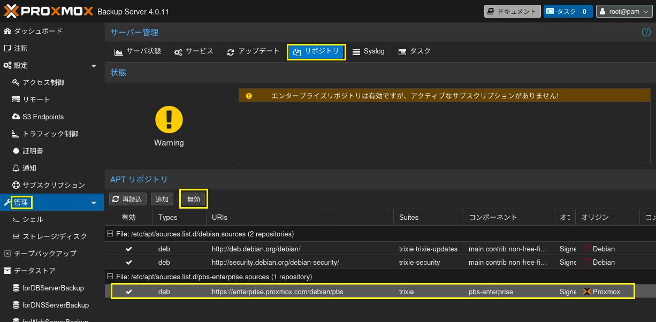Switch to the サービス tab

194,51
